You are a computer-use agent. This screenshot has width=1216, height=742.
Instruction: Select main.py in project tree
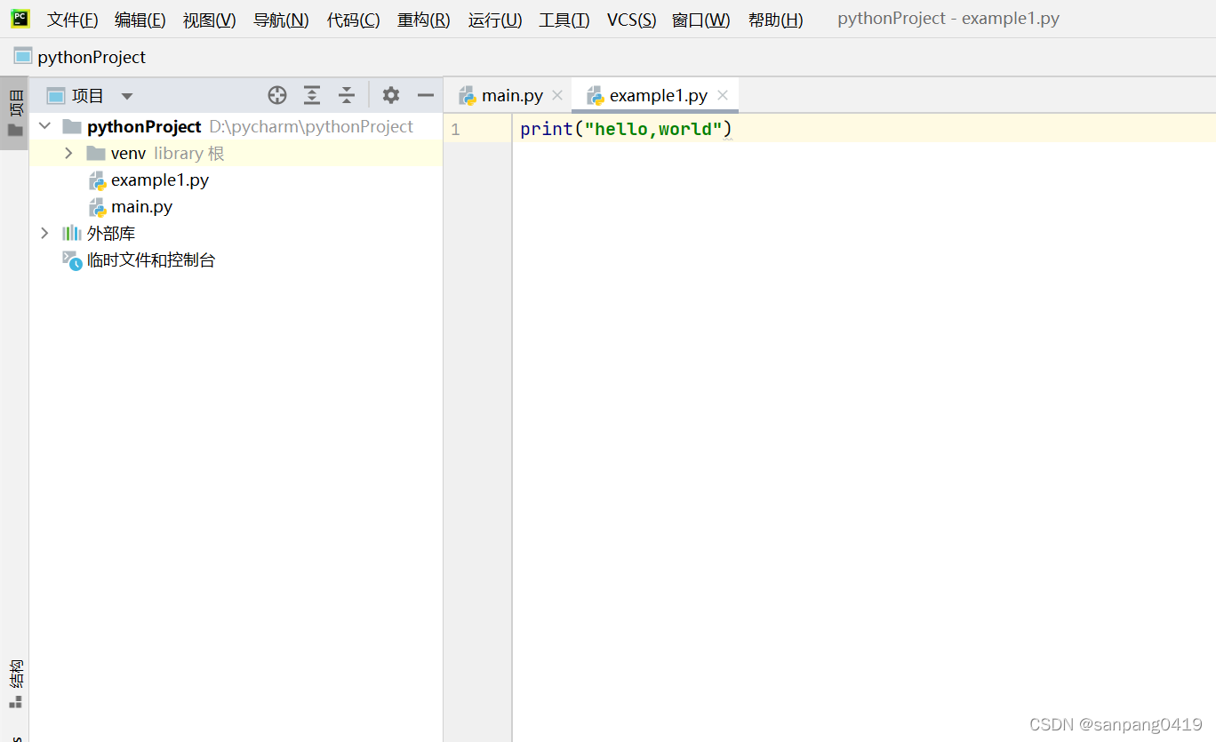[x=141, y=206]
